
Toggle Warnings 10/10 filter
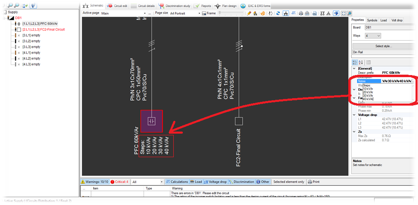tap(94, 182)
